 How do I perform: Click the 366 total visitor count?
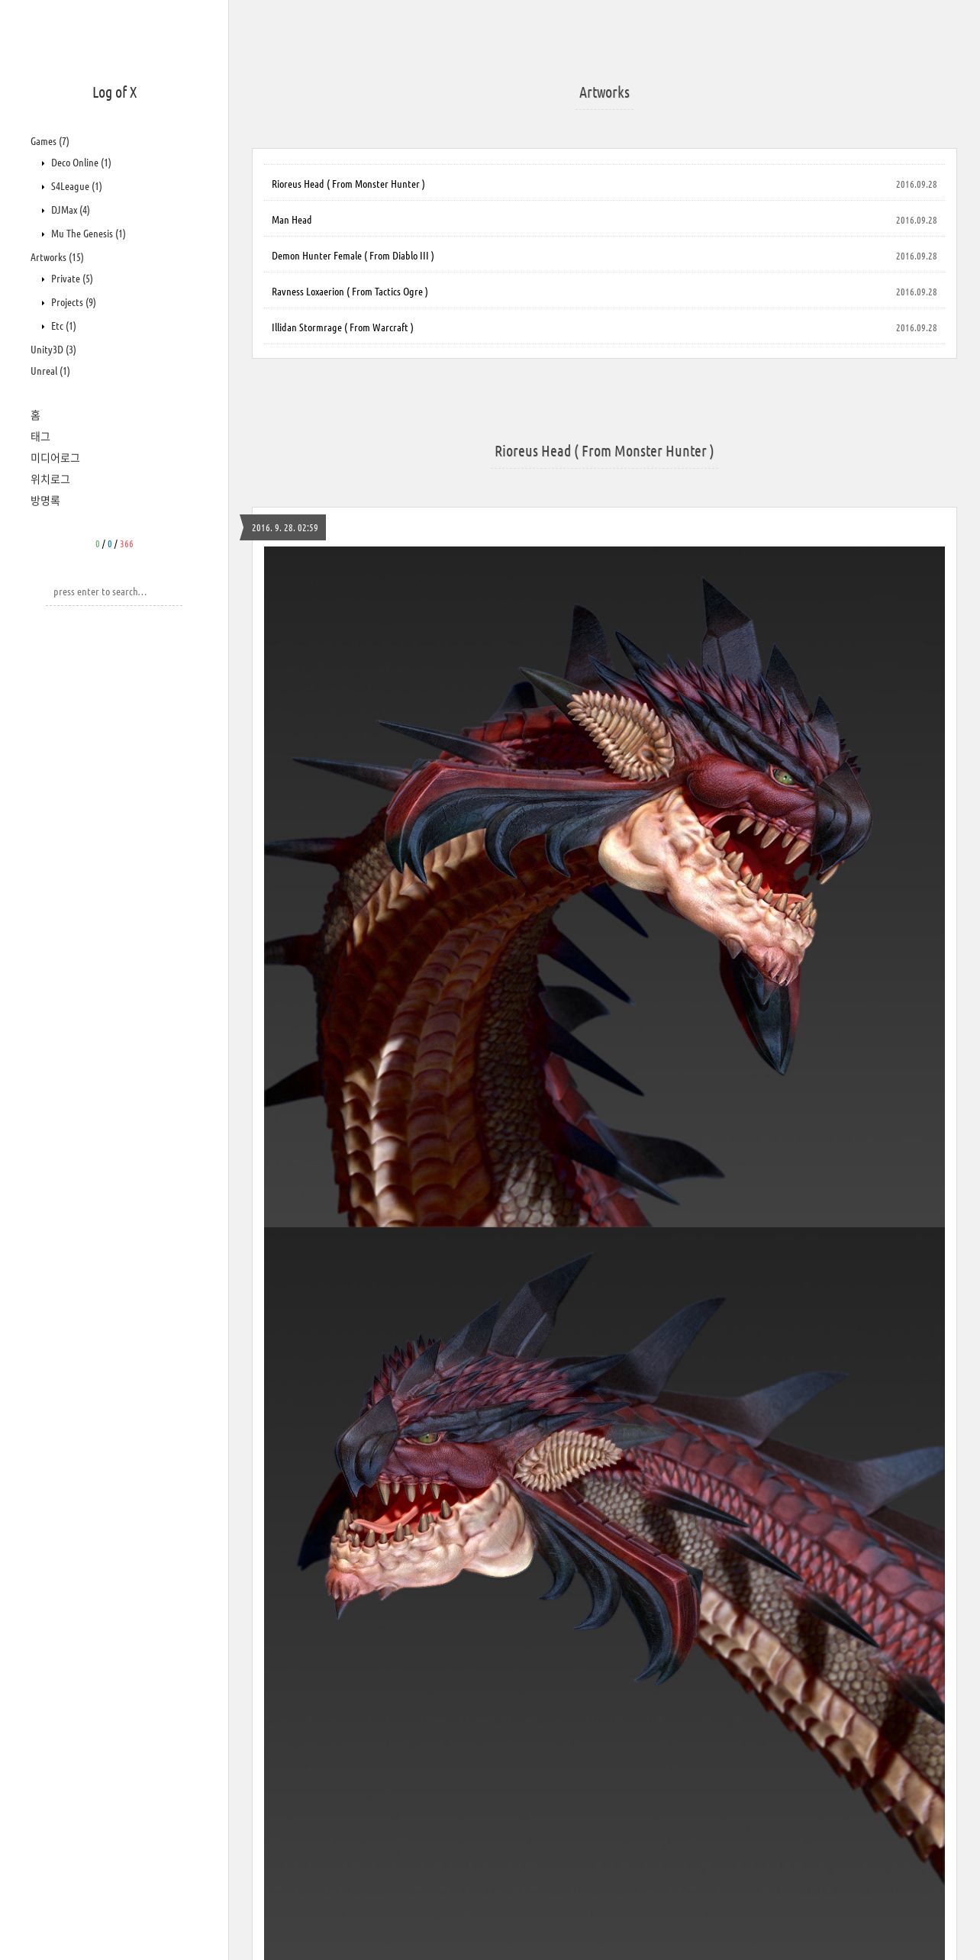coord(127,544)
